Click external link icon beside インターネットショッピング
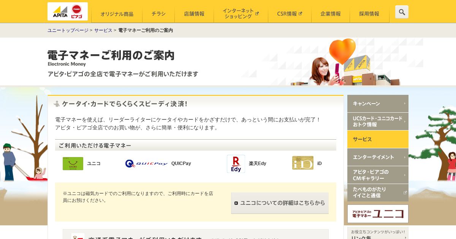 (x=257, y=13)
